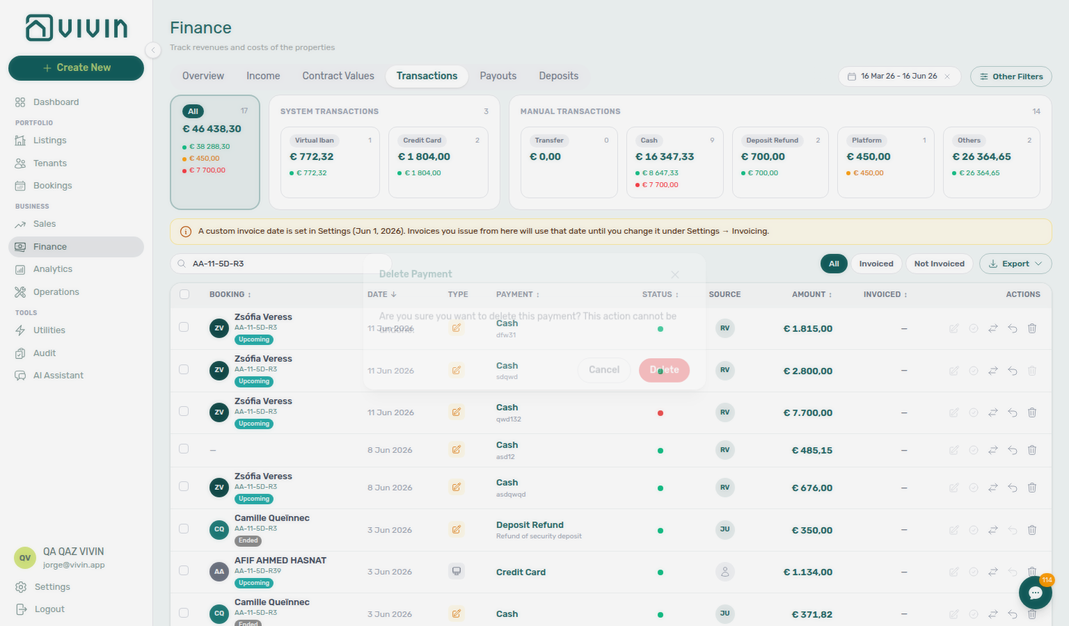Click the circle check action in € 485,15 row
Screen dimensions: 1069x626
[x=974, y=450]
